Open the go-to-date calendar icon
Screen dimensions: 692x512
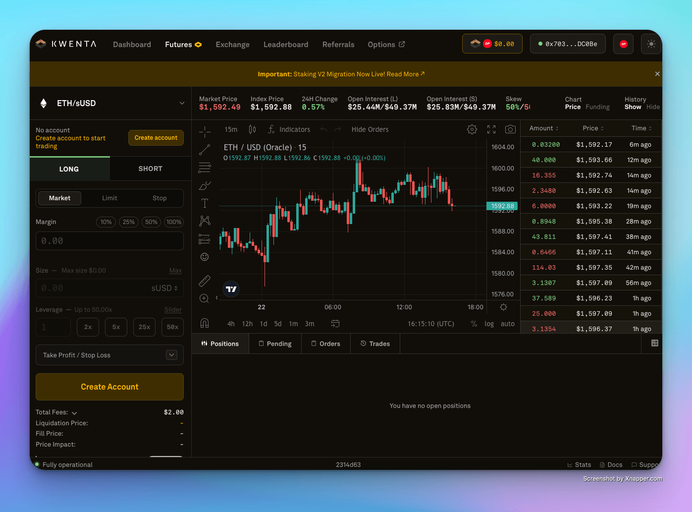pyautogui.click(x=335, y=324)
